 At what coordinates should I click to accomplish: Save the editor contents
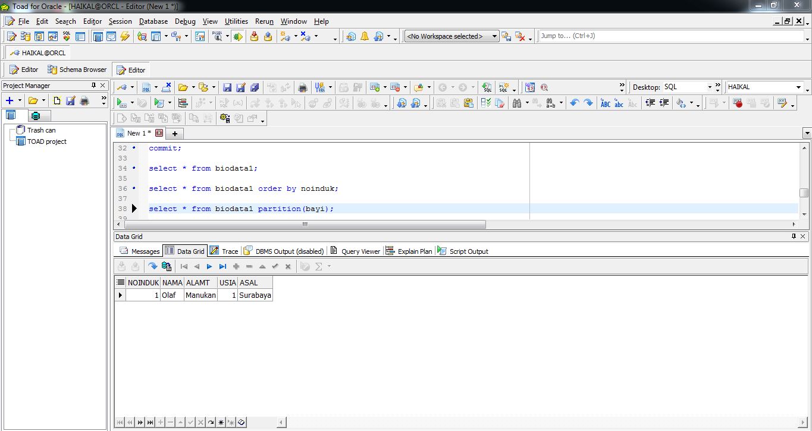click(227, 87)
